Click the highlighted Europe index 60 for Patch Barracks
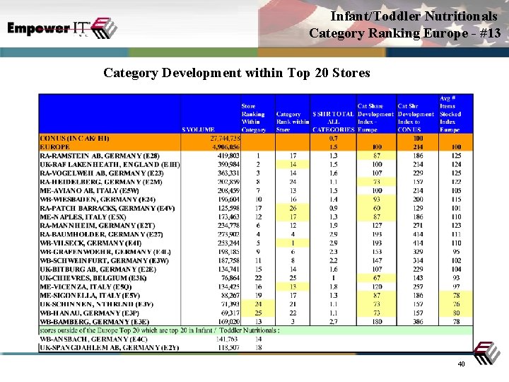509x382 pixels. [x=377, y=208]
